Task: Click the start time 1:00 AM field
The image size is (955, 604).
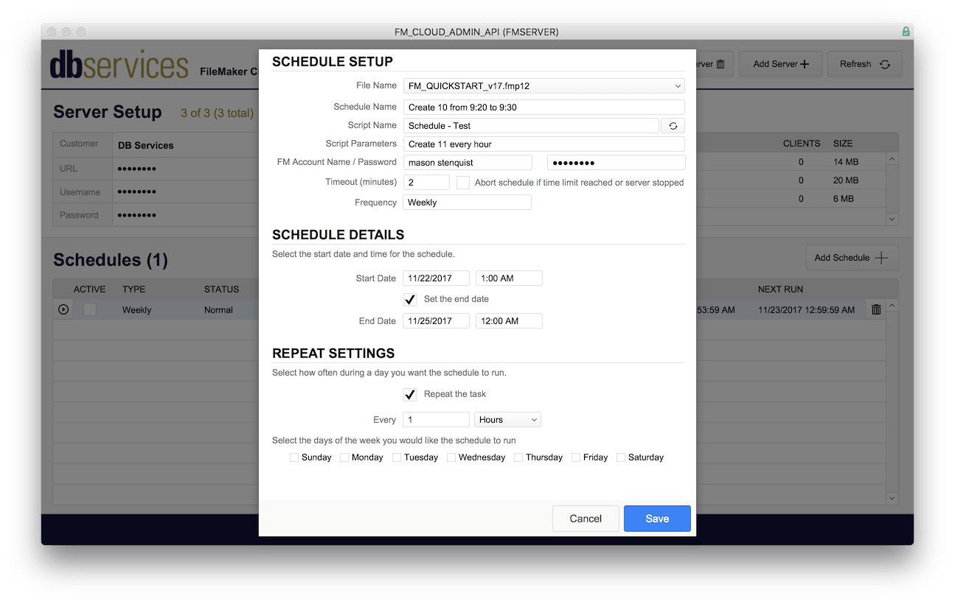Action: [x=509, y=278]
